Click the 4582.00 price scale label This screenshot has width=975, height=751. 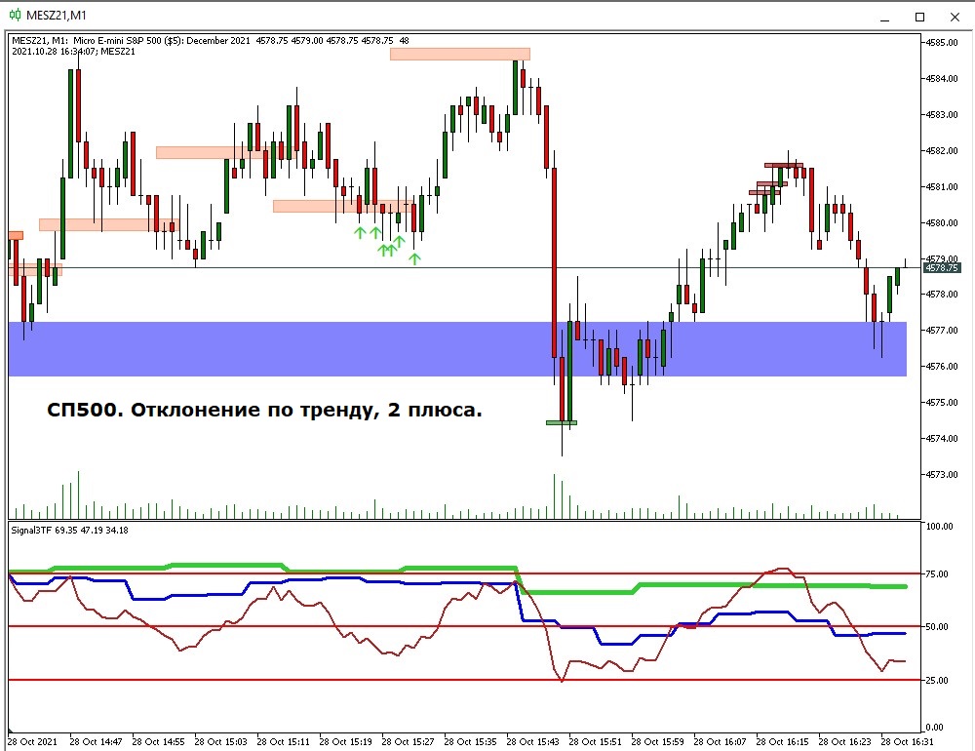(x=942, y=150)
